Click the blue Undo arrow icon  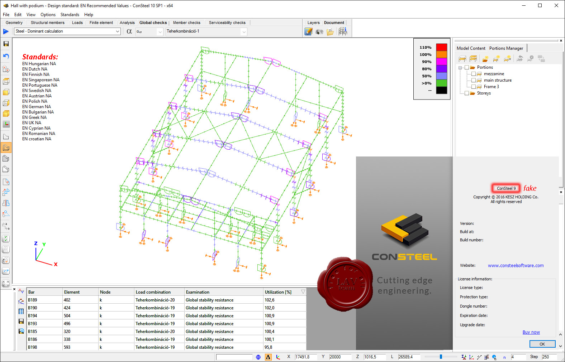click(6, 56)
